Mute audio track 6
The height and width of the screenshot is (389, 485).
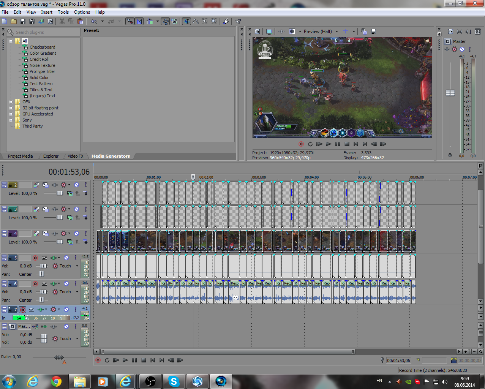pyautogui.click(x=66, y=284)
